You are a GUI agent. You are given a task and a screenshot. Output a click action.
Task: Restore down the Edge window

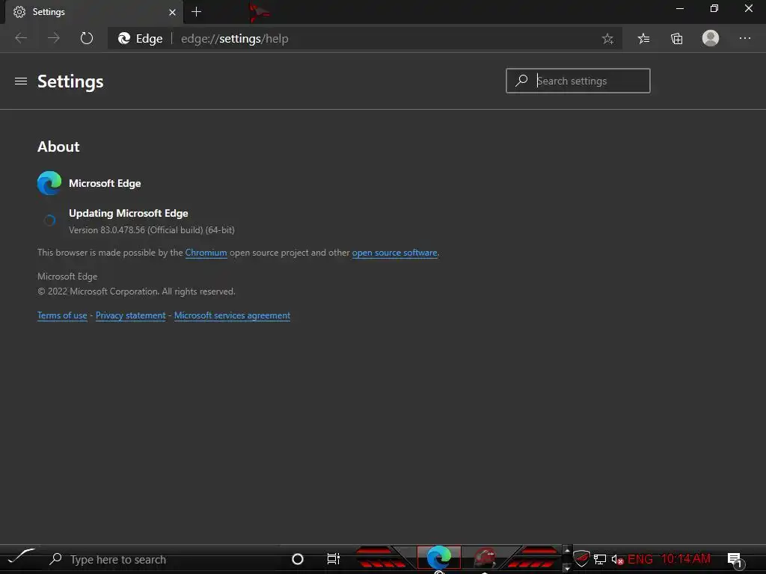pyautogui.click(x=714, y=8)
